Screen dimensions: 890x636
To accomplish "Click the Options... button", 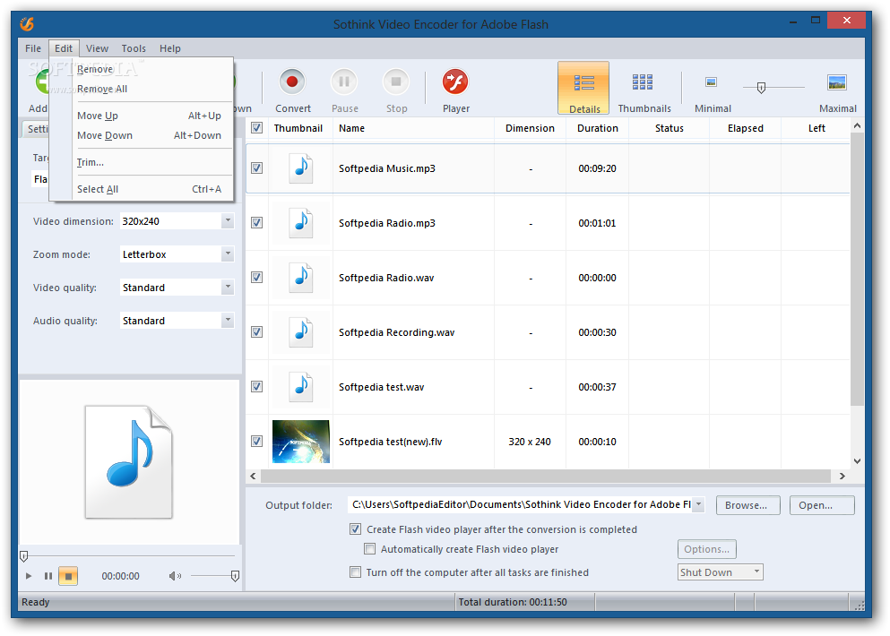I will [706, 548].
